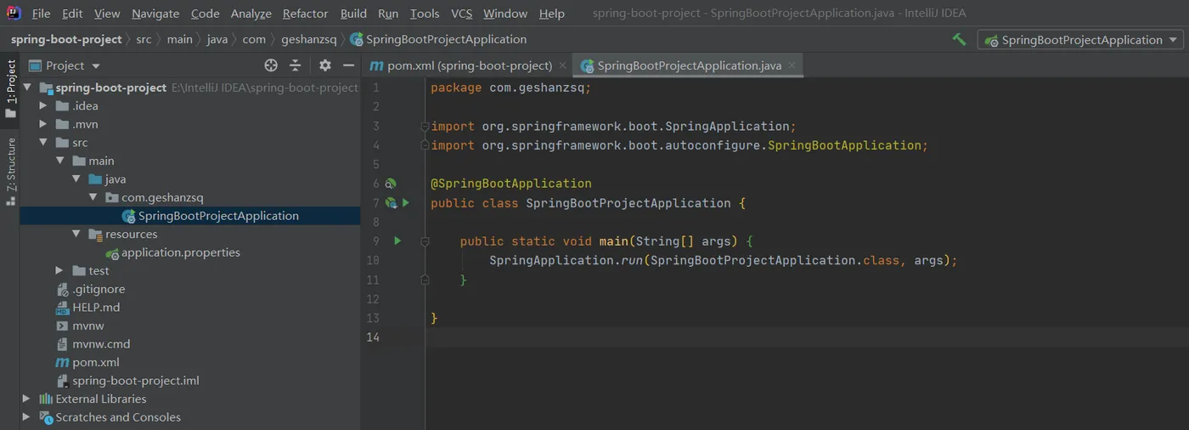Collapse the src folder arrow
Viewport: 1189px width, 430px height.
tap(44, 143)
